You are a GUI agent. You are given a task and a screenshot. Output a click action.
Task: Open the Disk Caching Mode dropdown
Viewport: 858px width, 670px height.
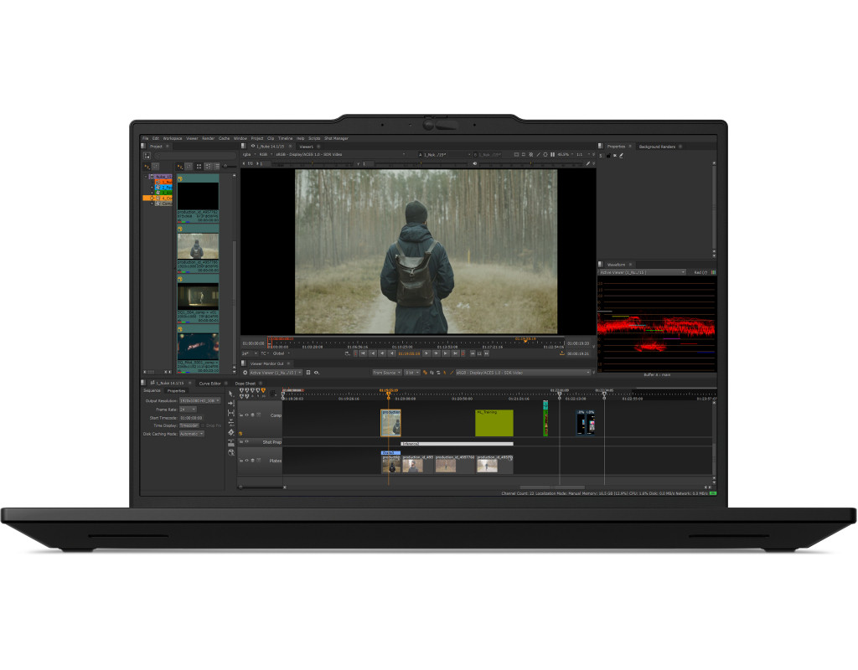click(191, 434)
